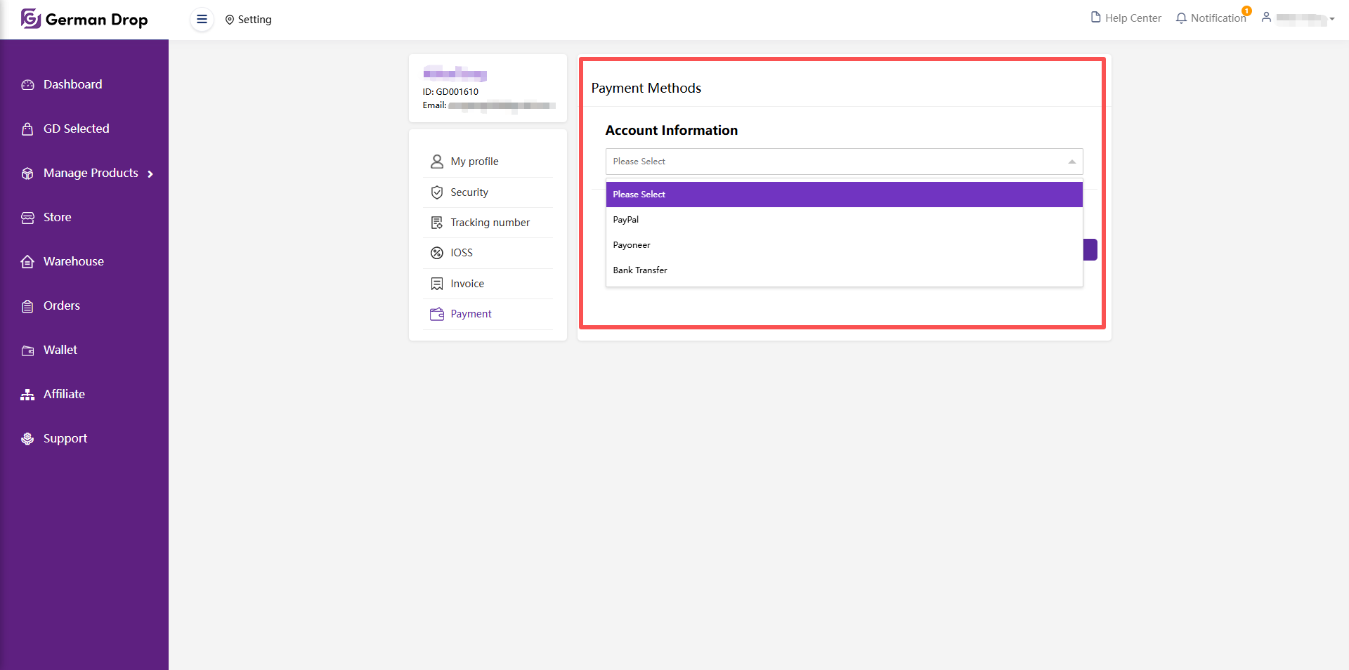Select PayPal from the dropdown list
The width and height of the screenshot is (1349, 670).
tap(625, 220)
